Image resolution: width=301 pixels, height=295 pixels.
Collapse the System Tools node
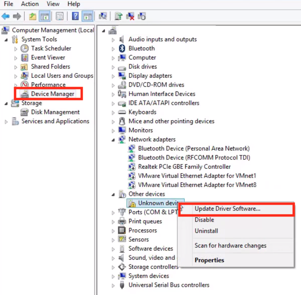pyautogui.click(x=6, y=40)
